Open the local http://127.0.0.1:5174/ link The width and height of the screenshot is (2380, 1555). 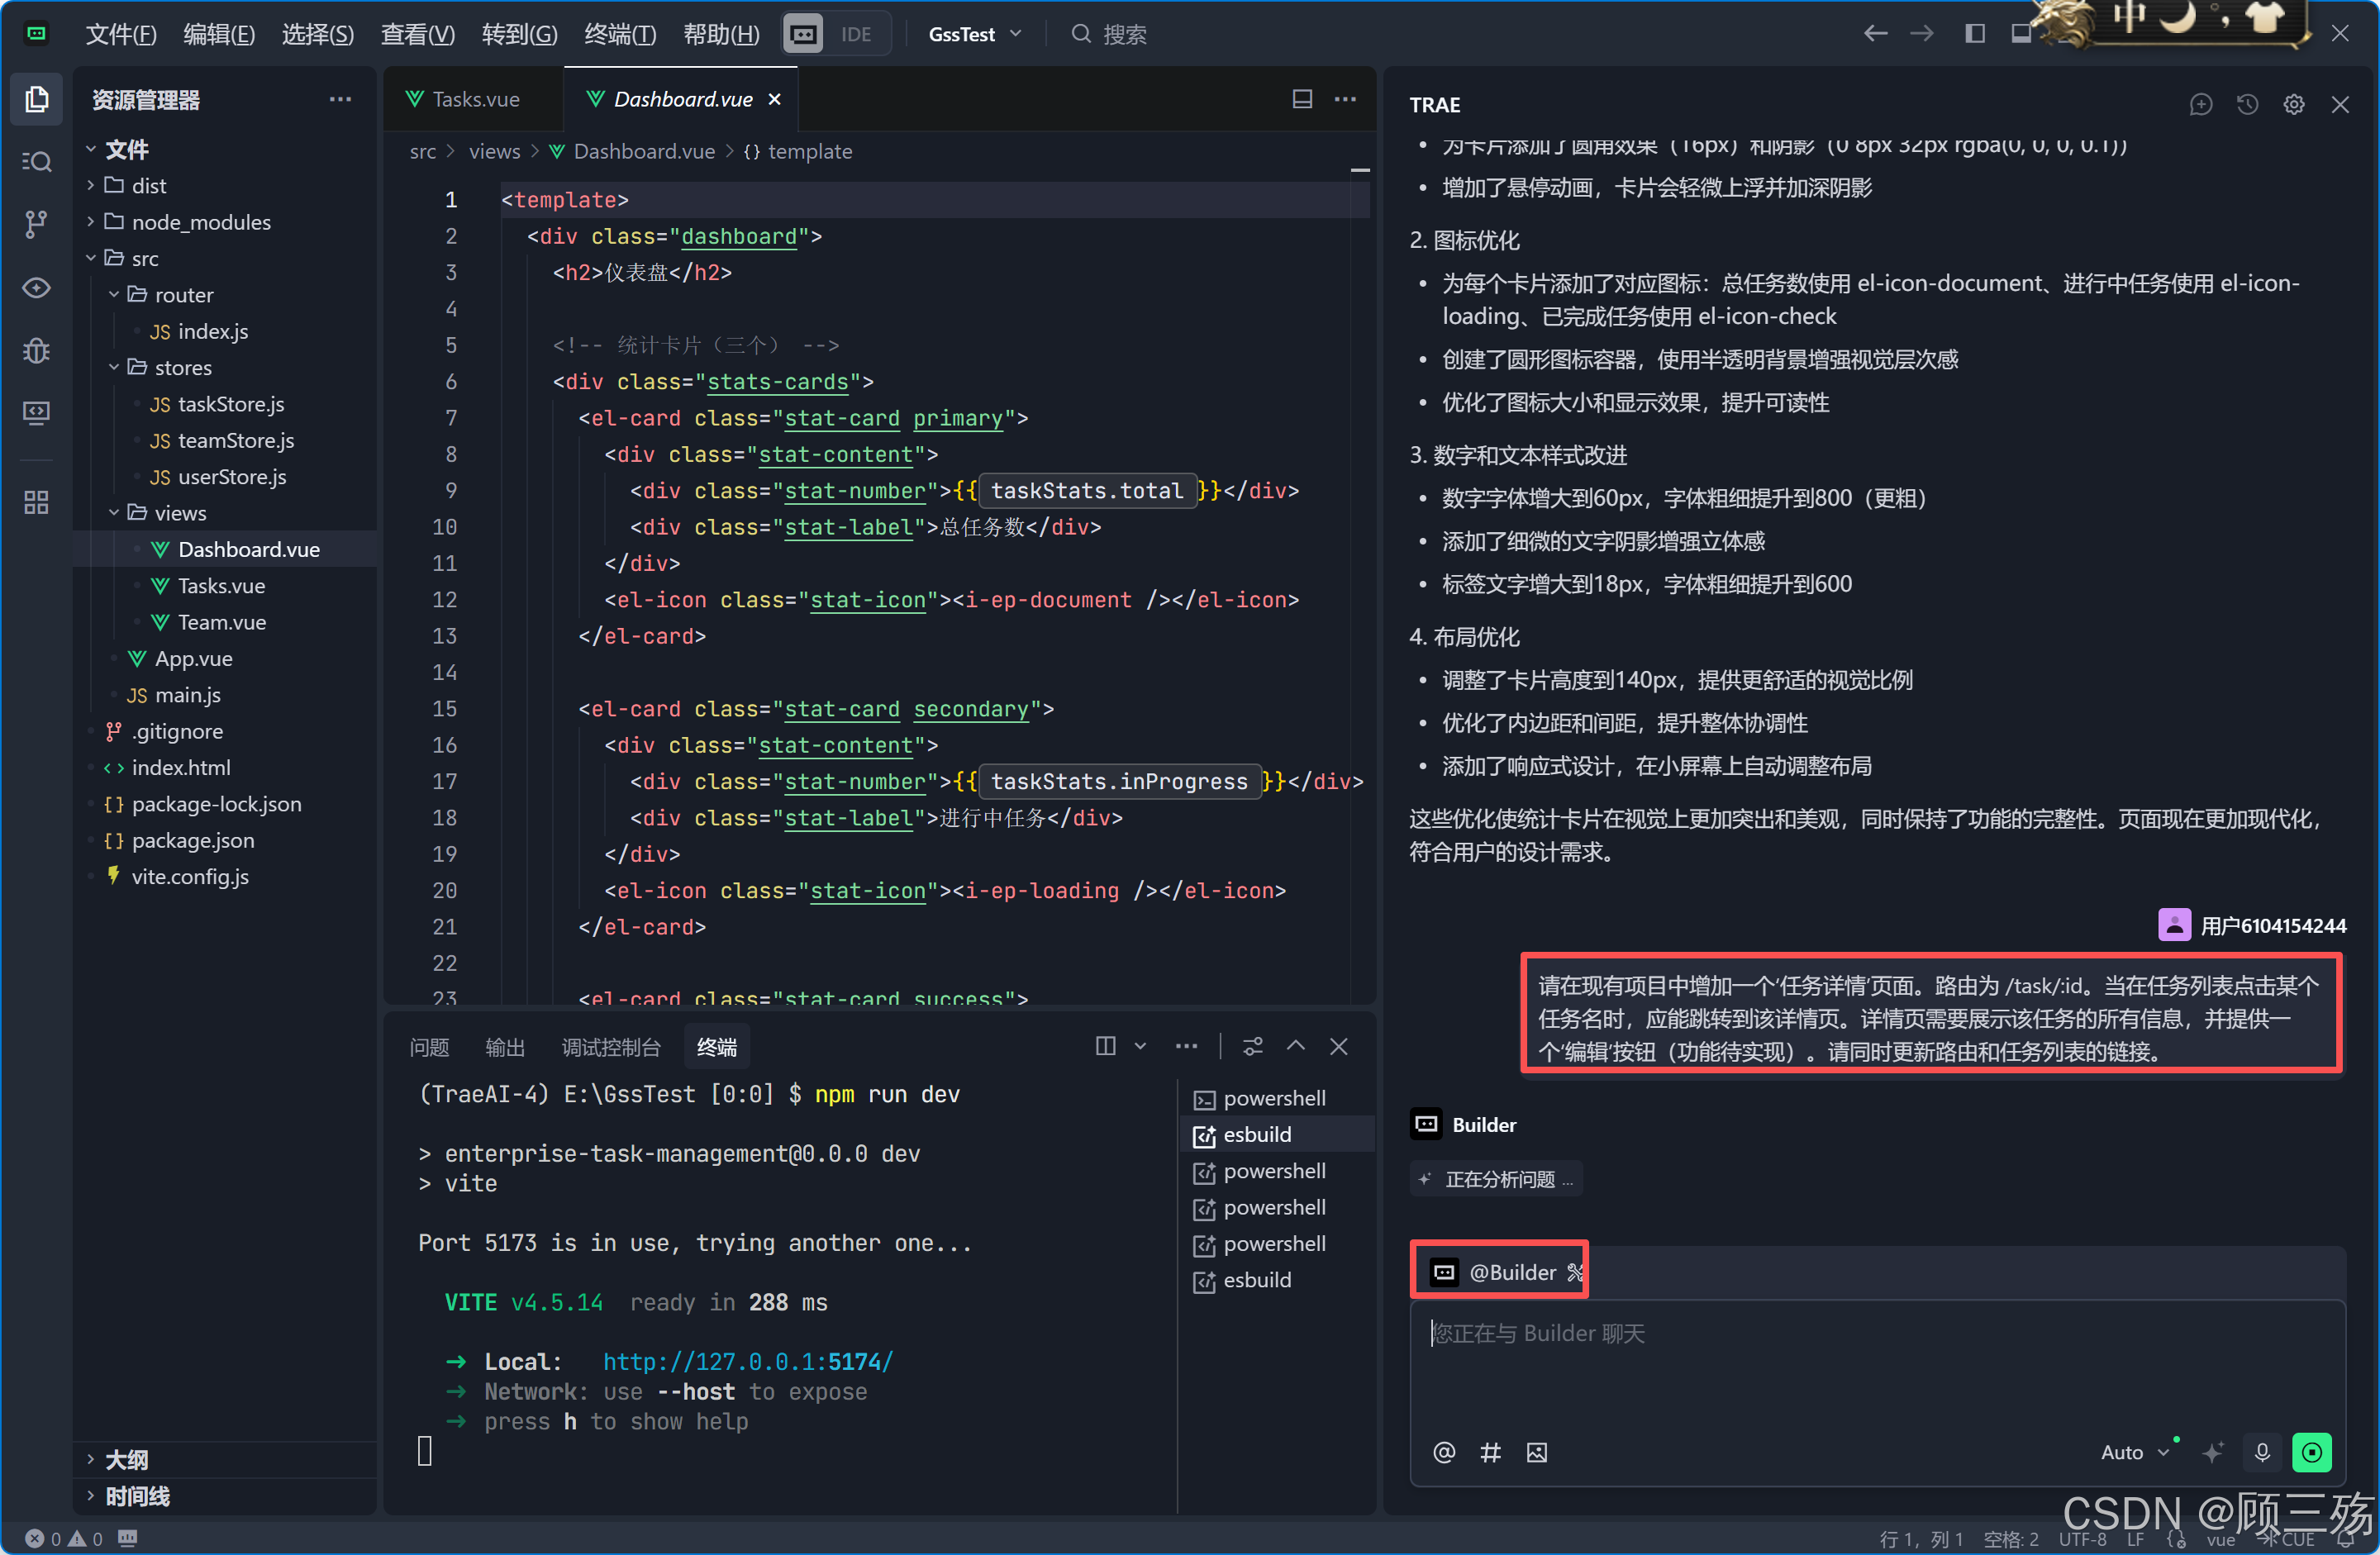[747, 1361]
